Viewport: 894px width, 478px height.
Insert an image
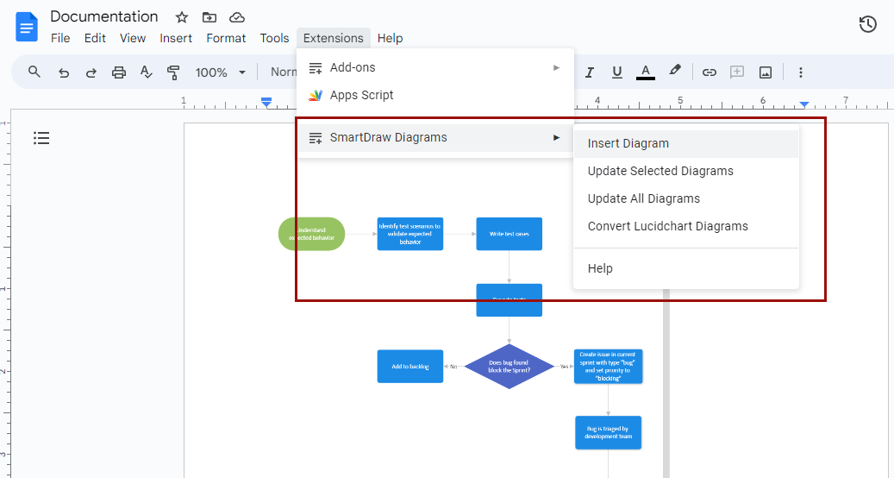click(x=766, y=72)
